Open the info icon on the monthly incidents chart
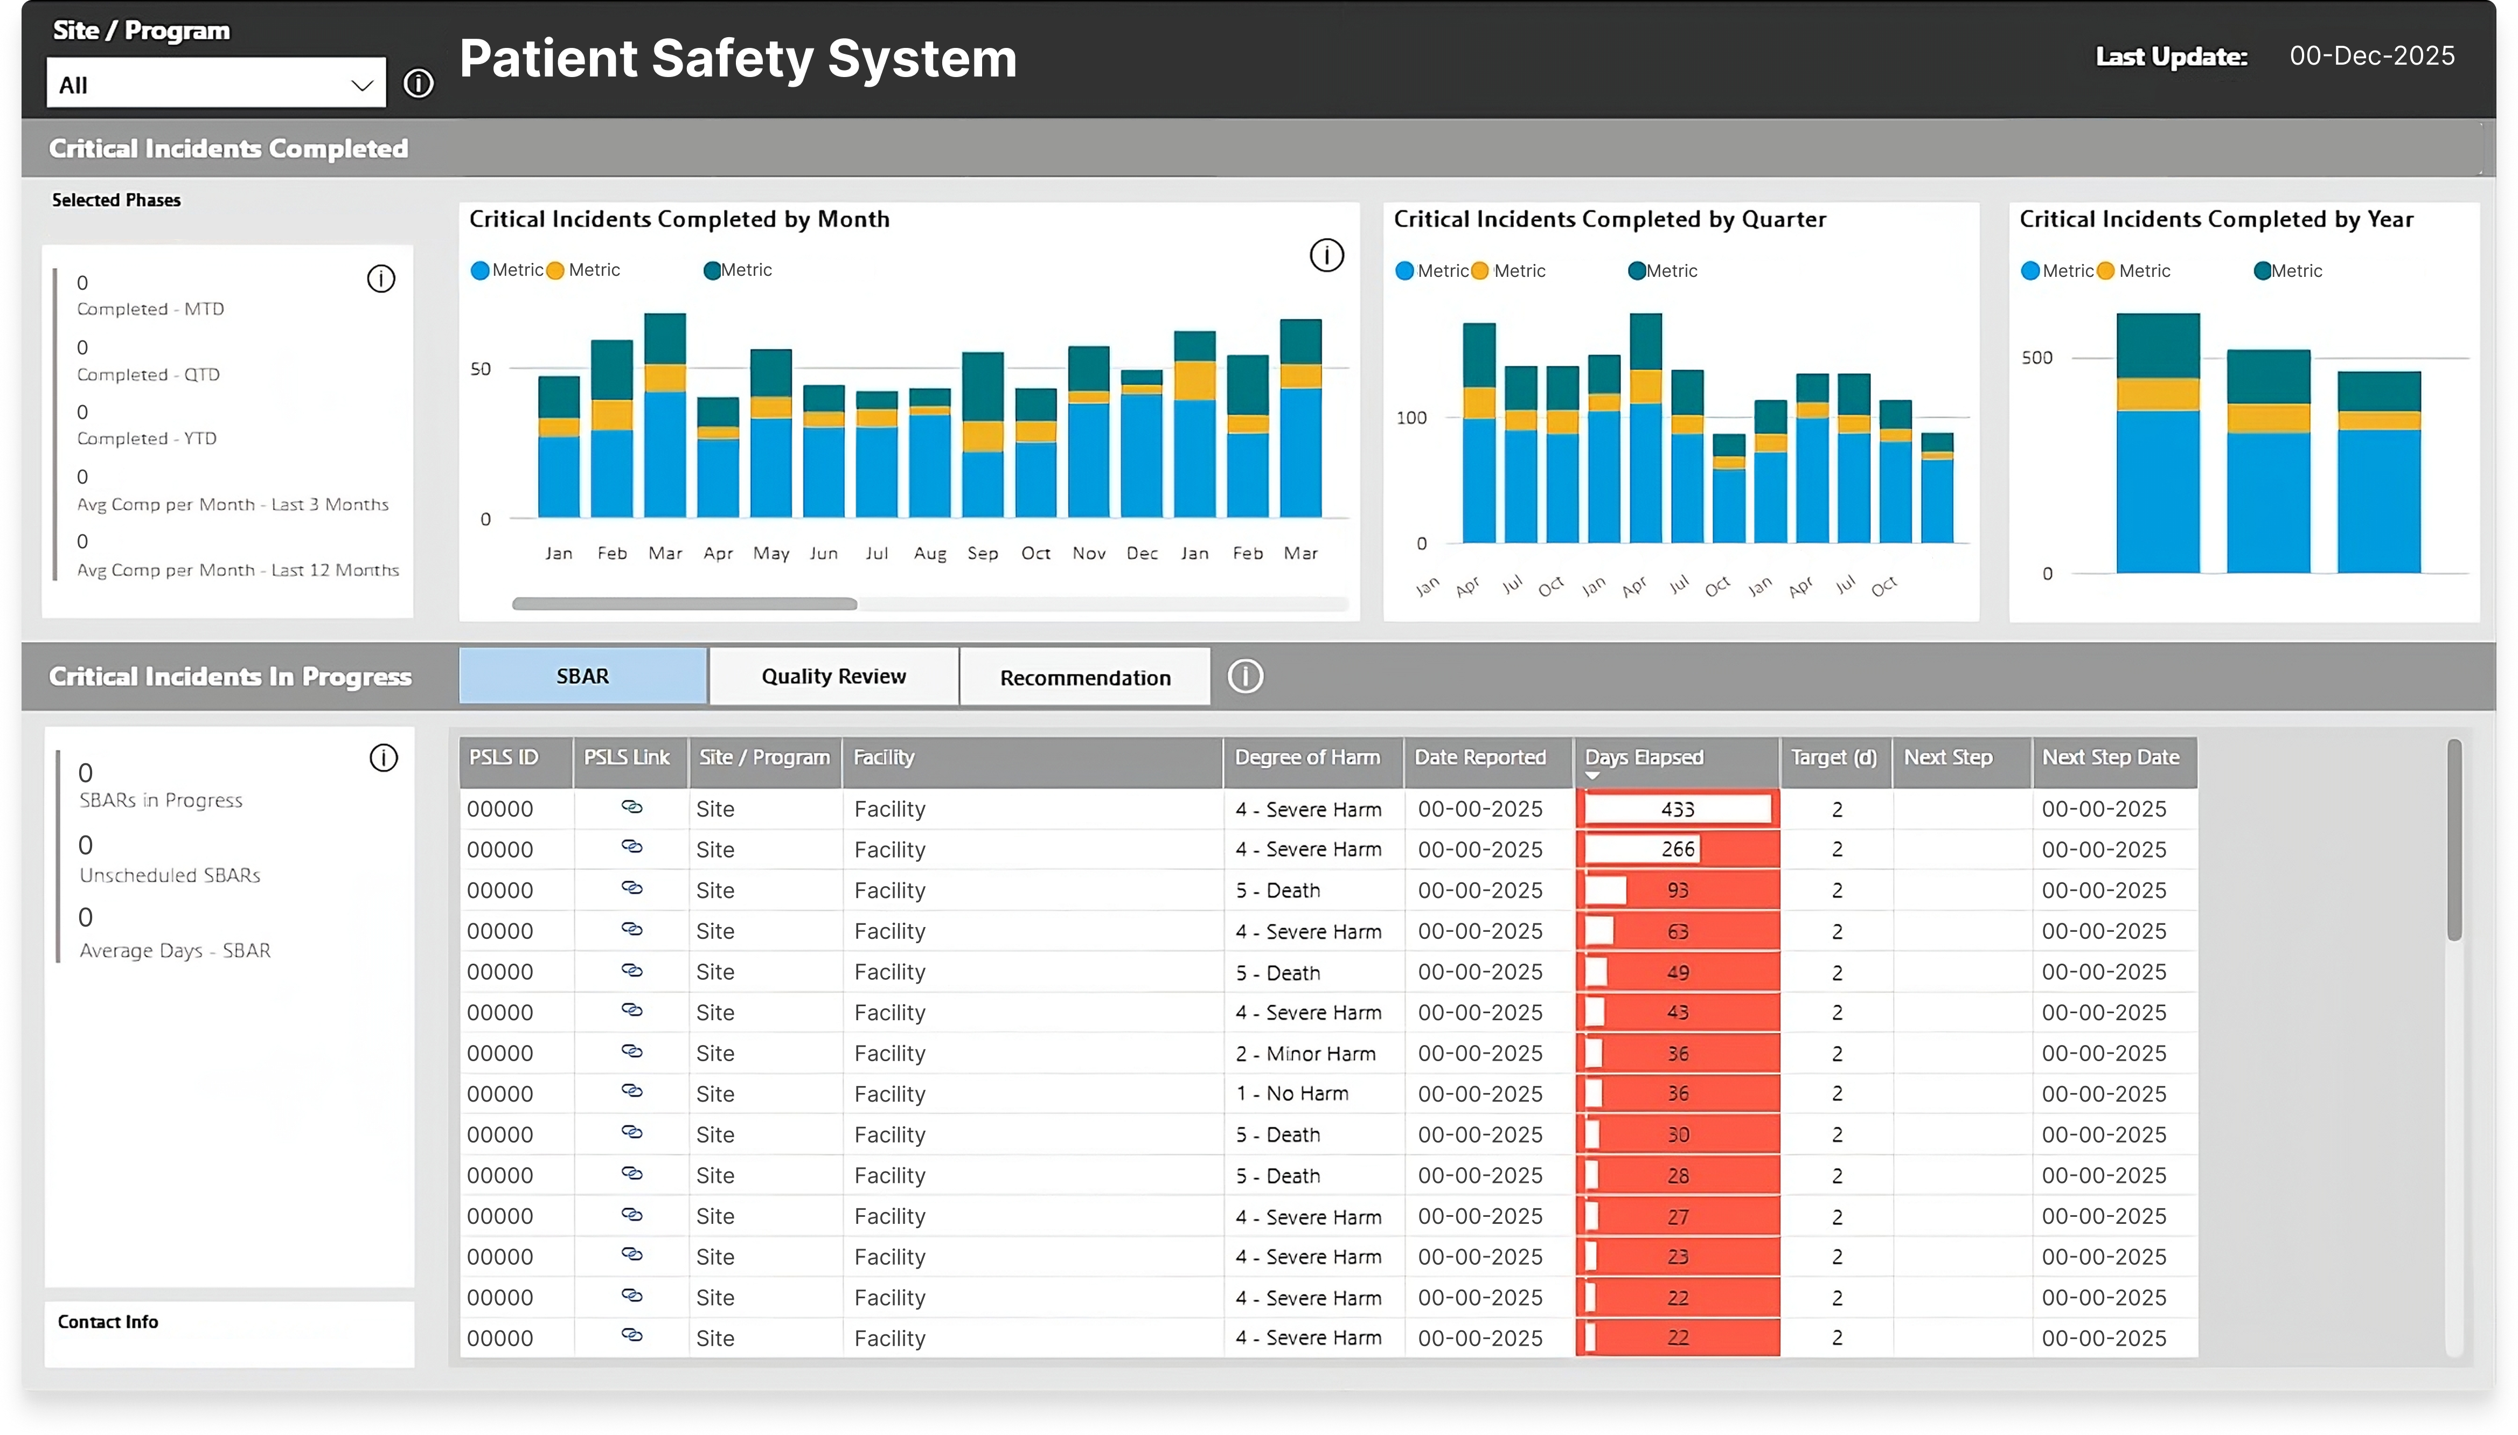The image size is (2518, 1435). 1325,254
